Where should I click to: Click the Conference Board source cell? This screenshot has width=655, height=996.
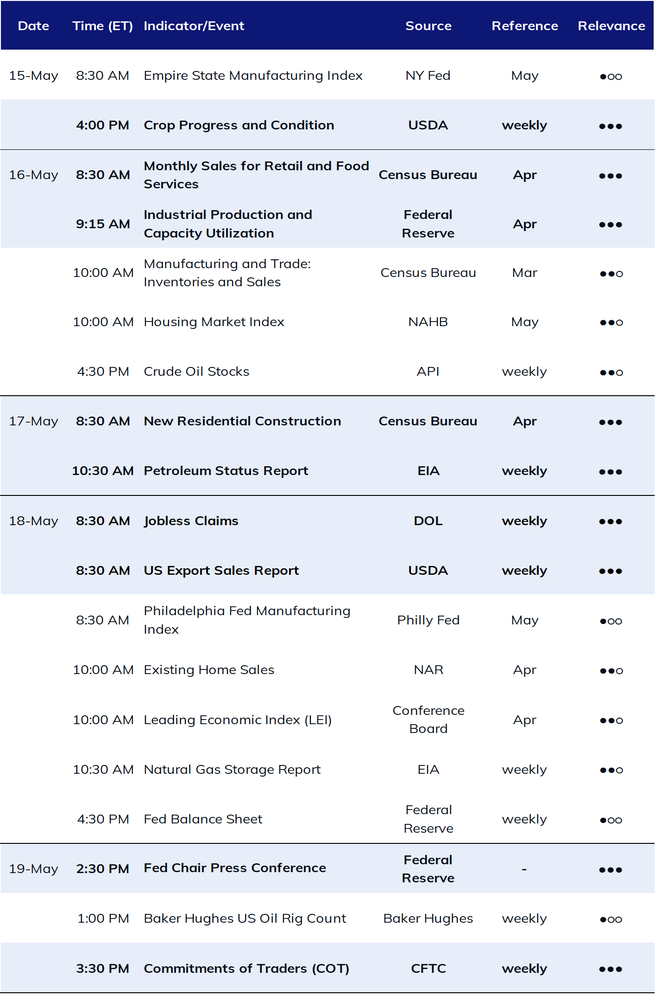pos(428,720)
